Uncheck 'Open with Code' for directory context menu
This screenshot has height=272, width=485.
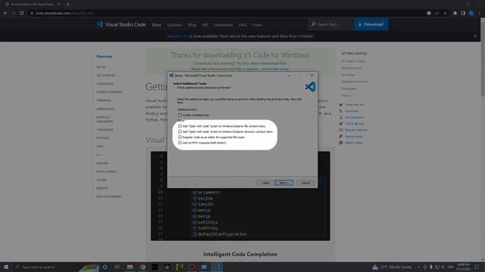[x=180, y=131]
